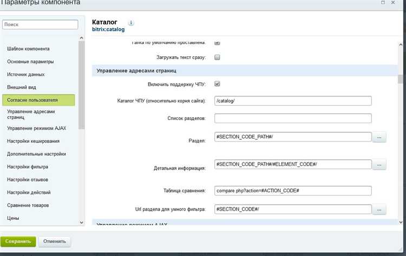Click the main panel scrollbar thumb
Image resolution: width=406 pixels, height=256 pixels.
401,79
